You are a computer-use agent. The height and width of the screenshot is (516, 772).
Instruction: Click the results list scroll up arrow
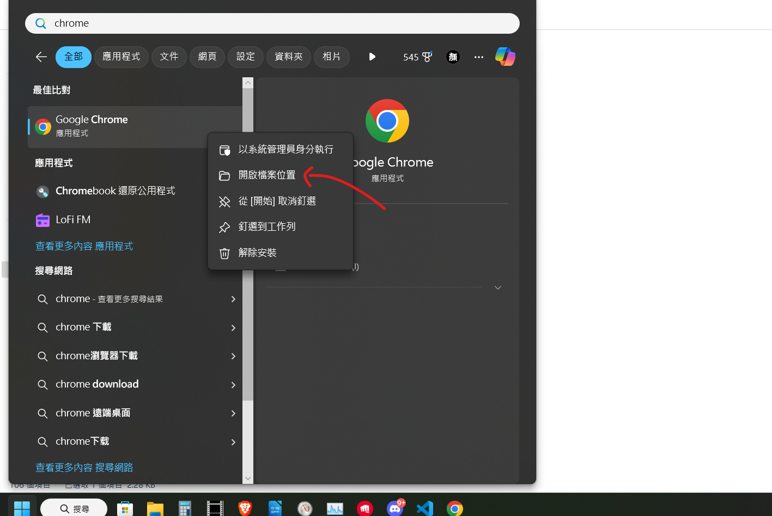point(248,83)
